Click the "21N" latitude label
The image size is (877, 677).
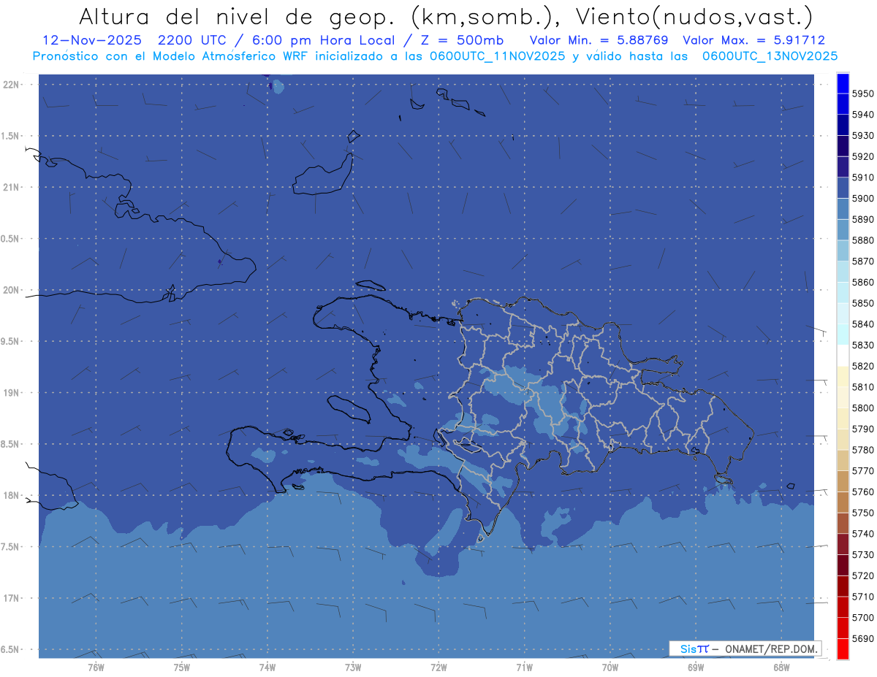10,187
